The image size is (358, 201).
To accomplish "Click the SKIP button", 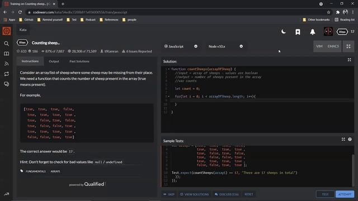I will 169,194.
